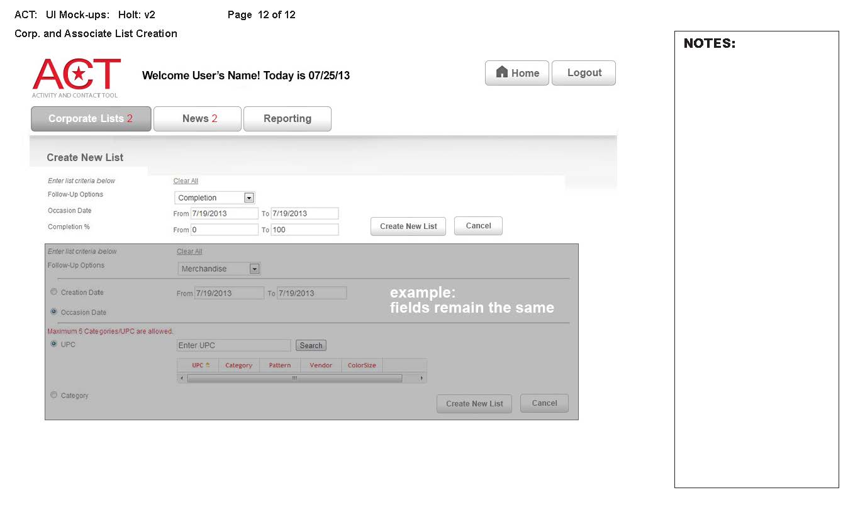
Task: Open the News tab
Action: [x=197, y=119]
